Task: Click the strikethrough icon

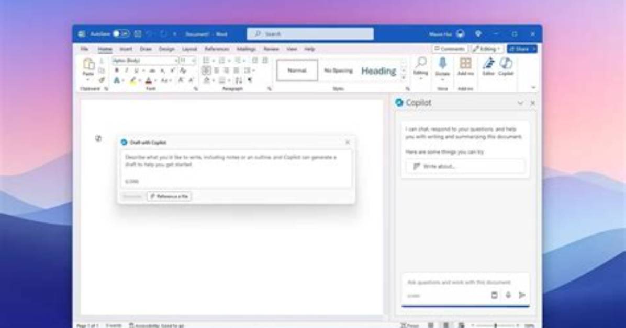Action: click(x=152, y=71)
